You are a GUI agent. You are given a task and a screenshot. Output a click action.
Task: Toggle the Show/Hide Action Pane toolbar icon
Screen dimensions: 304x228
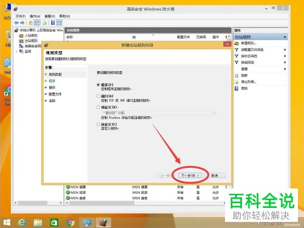pyautogui.click(x=59, y=23)
